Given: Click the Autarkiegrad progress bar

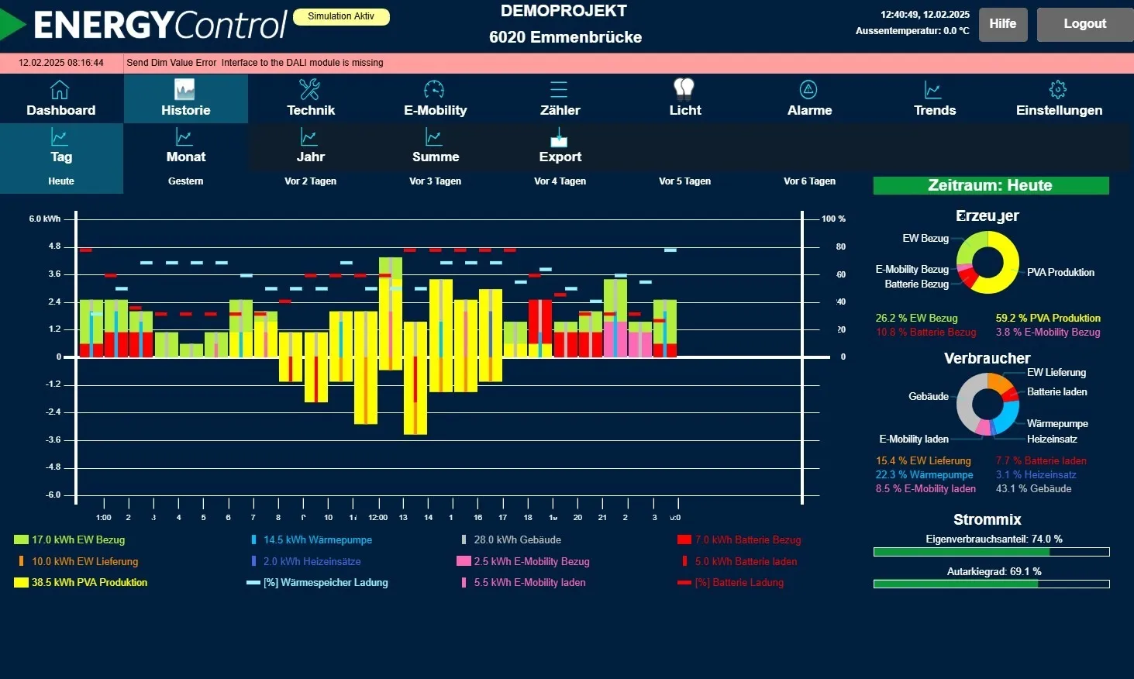Looking at the screenshot, I should (991, 584).
